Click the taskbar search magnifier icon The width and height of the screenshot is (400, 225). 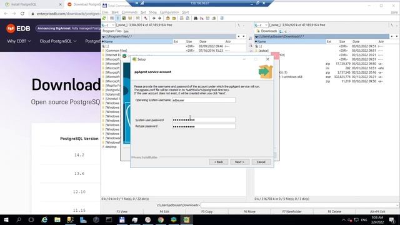(19, 219)
